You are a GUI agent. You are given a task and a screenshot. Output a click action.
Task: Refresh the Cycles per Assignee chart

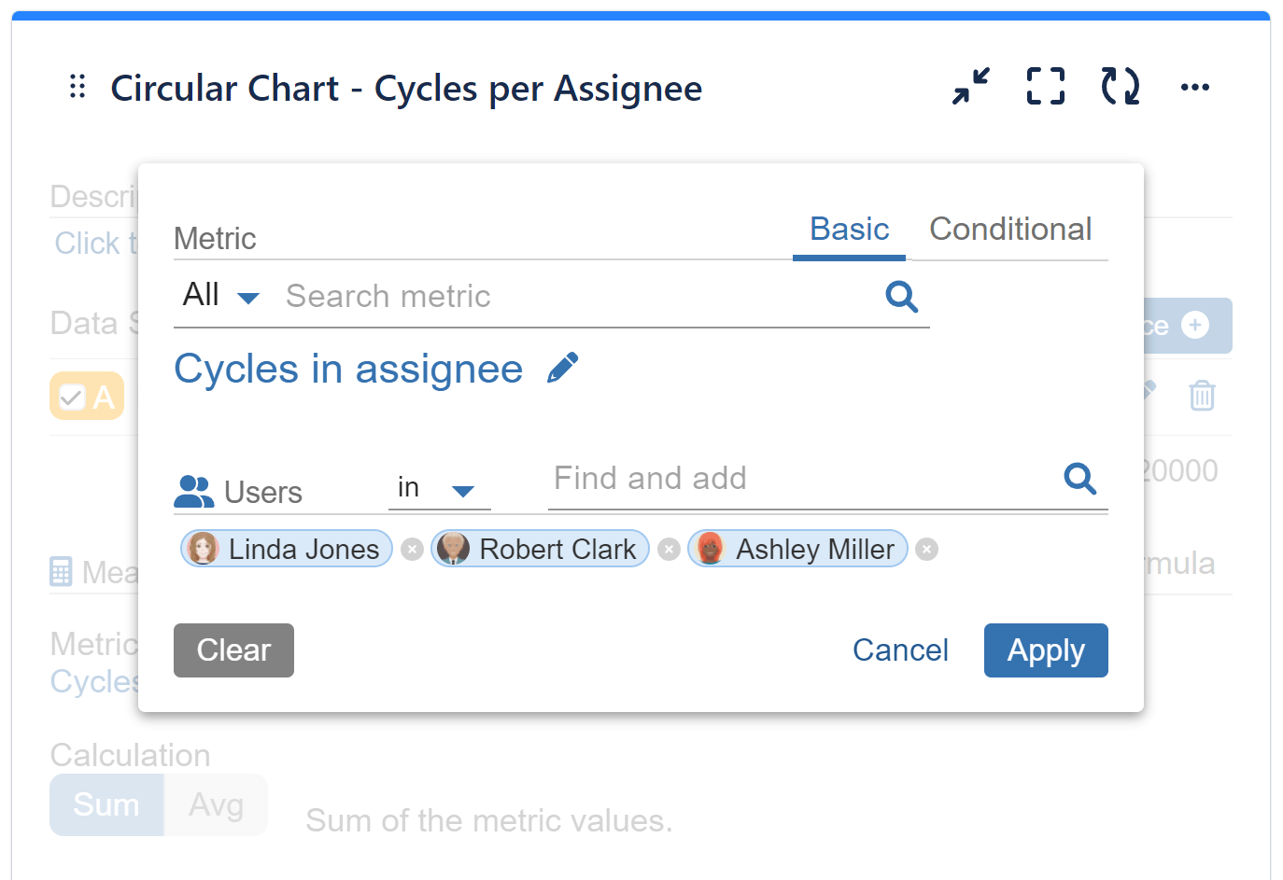coord(1120,86)
